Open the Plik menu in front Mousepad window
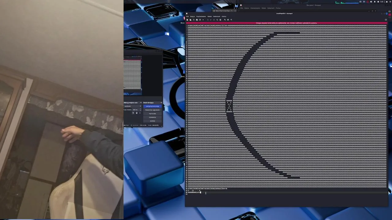Screen dimensions: 392x220 (187, 16)
